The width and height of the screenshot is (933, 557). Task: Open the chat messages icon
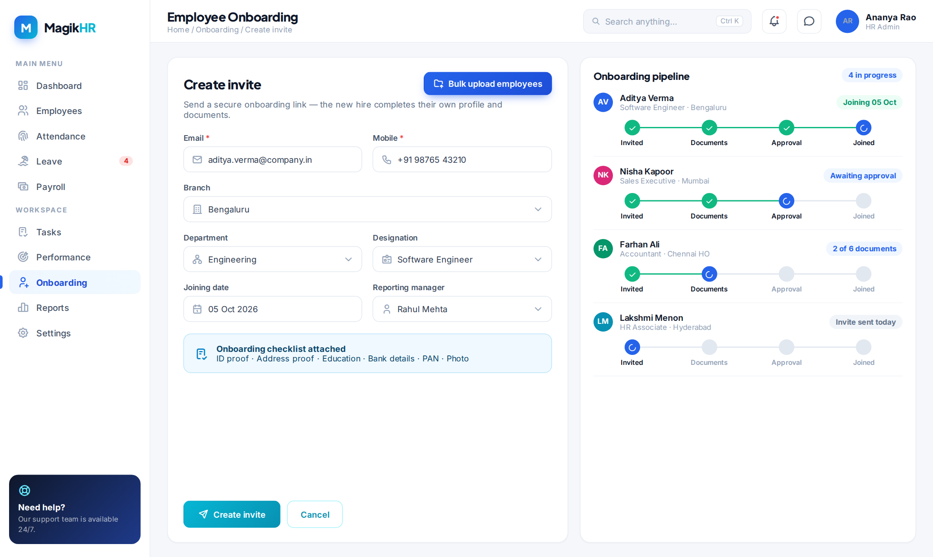coord(809,21)
